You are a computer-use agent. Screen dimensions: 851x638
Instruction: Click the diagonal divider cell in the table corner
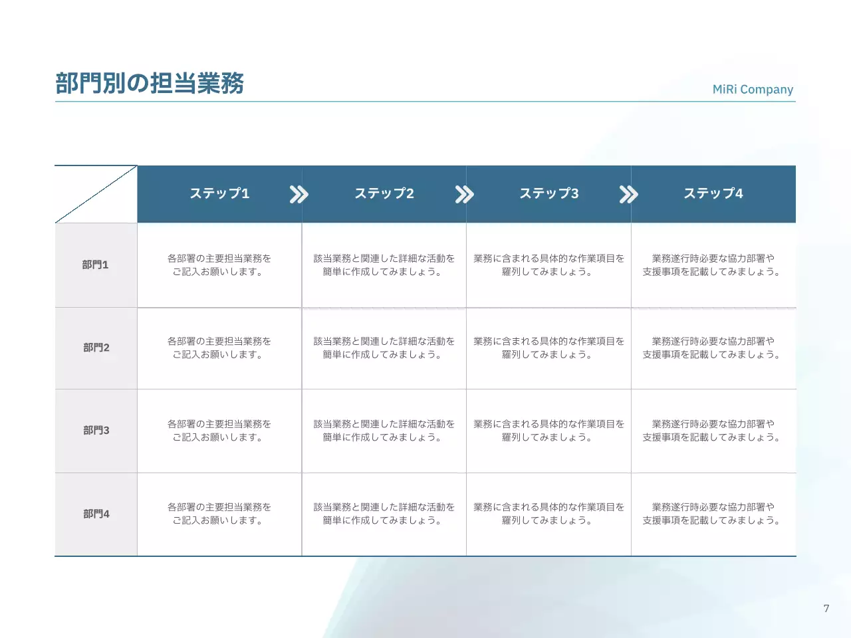click(96, 193)
